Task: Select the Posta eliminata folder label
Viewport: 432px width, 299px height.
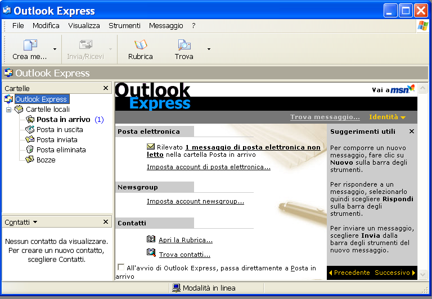Action: coord(61,149)
